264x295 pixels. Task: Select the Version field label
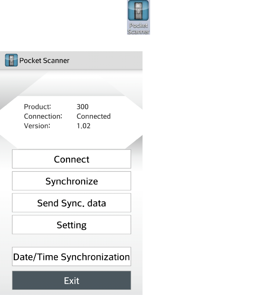point(37,126)
